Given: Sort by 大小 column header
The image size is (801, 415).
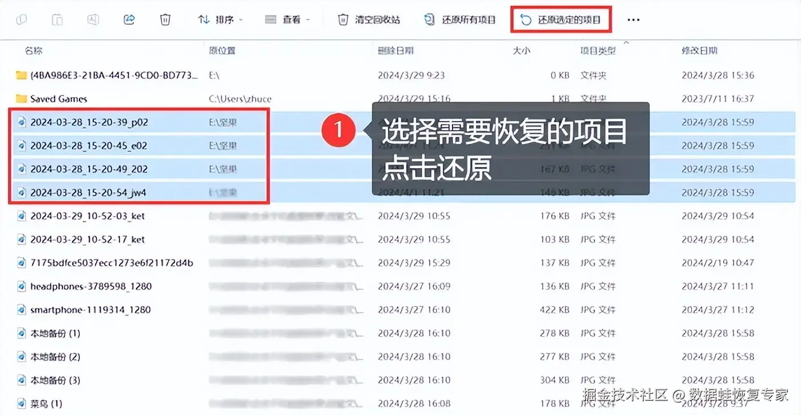Looking at the screenshot, I should click(x=521, y=50).
